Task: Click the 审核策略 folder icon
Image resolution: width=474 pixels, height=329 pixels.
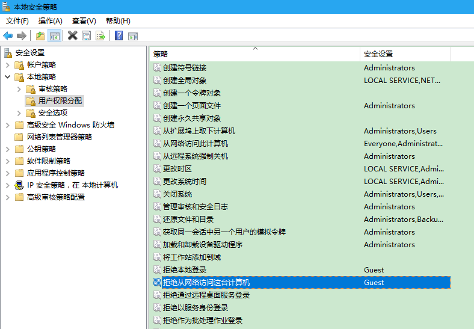Action: click(31, 89)
